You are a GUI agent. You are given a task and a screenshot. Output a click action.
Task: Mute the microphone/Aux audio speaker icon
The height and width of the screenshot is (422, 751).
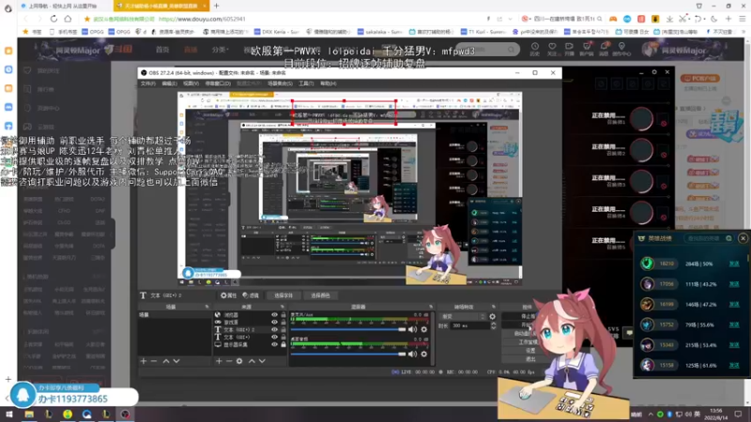tap(412, 329)
